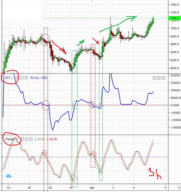Open Fisher indicator settings gear
Screen dimensions: 181x192
(x=27, y=139)
